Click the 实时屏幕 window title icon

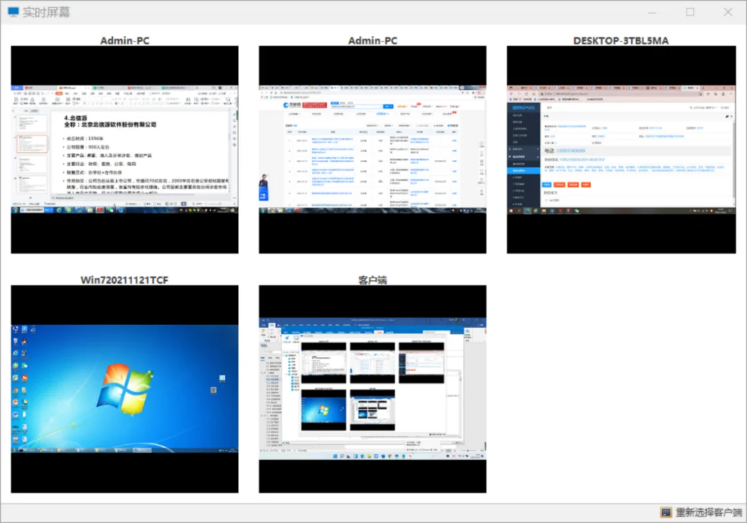click(13, 12)
